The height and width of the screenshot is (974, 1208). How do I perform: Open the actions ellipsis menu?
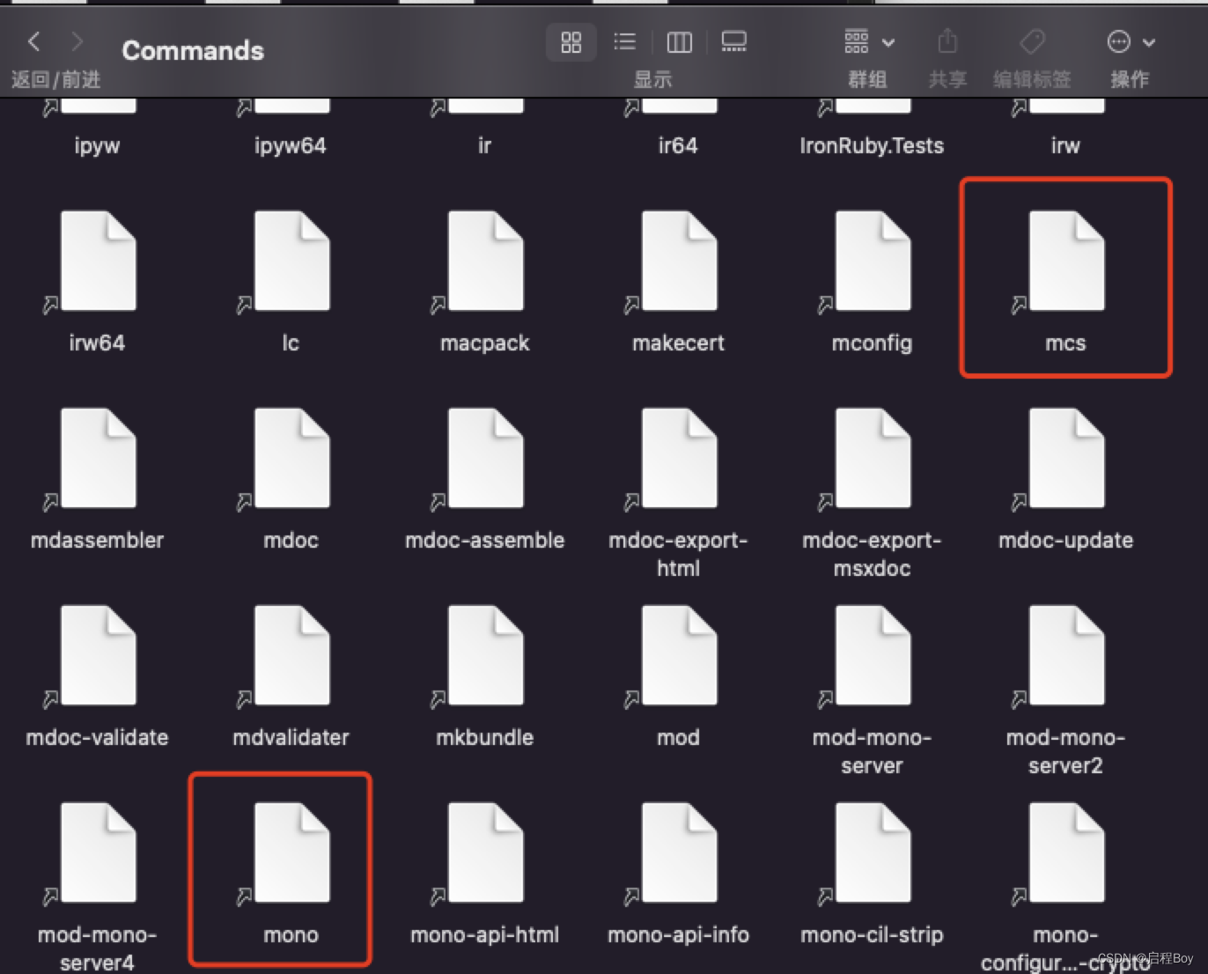[1131, 41]
